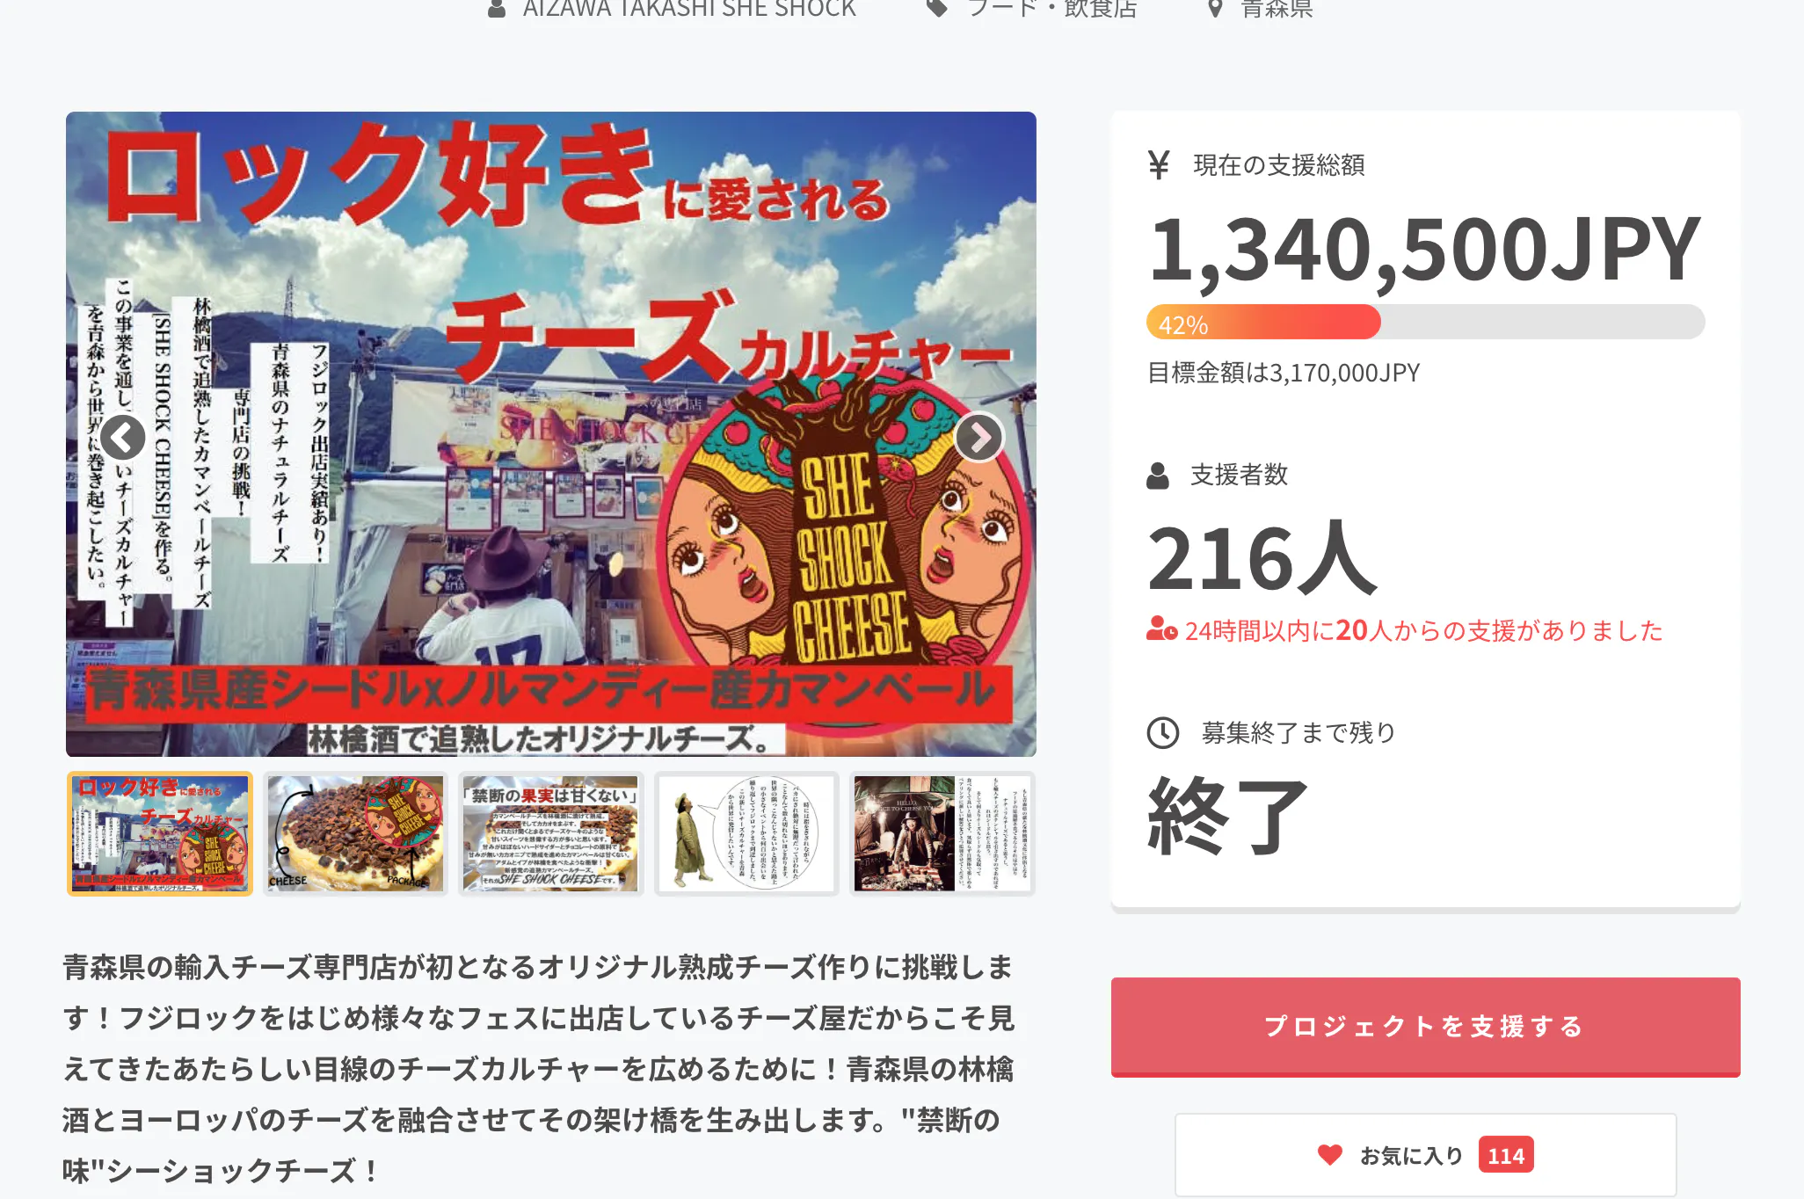1804x1199 pixels.
Task: Select the chocolate cheese cake thumbnail
Action: click(355, 833)
